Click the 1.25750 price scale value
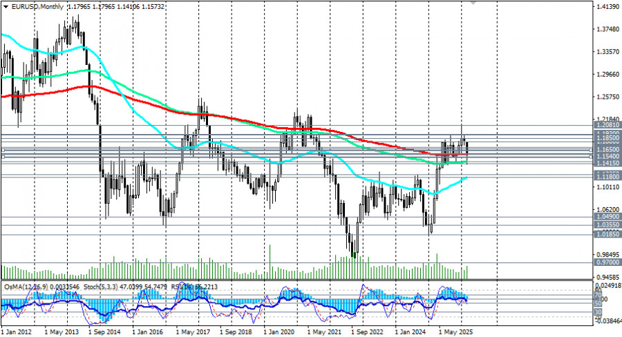 coord(608,97)
